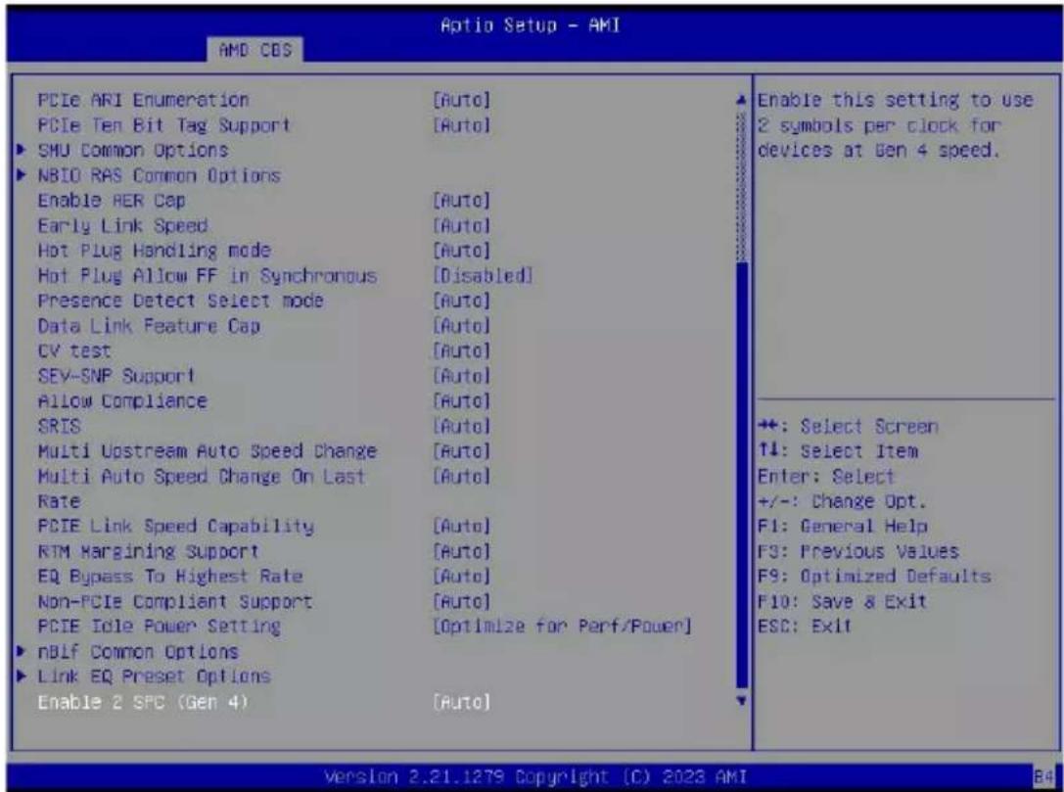Select PCIe Ten Bit Tag Support option
1064x792 pixels.
point(164,125)
